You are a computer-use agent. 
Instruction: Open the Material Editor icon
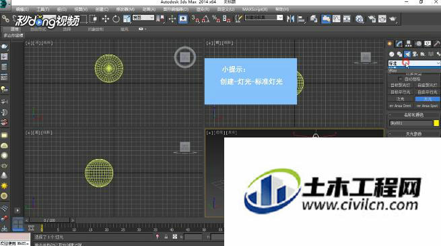click(359, 19)
